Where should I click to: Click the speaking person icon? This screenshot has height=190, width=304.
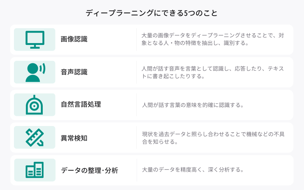(x=35, y=72)
